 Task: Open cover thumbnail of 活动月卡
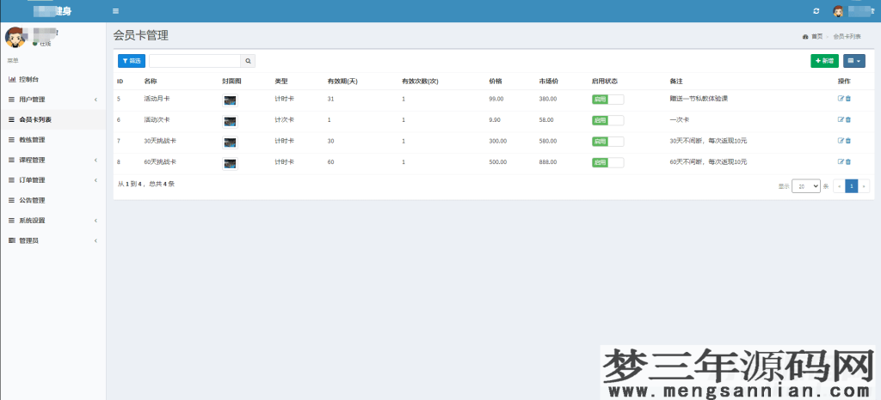(230, 100)
